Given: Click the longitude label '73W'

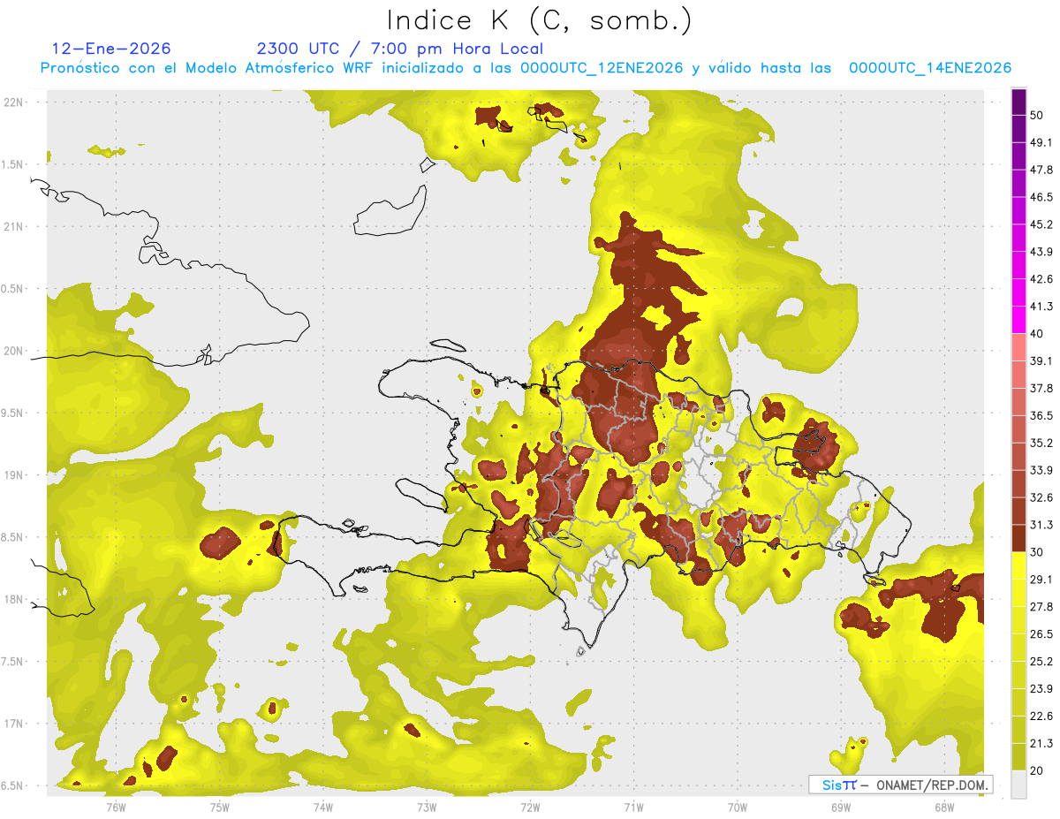Looking at the screenshot, I should [x=426, y=807].
